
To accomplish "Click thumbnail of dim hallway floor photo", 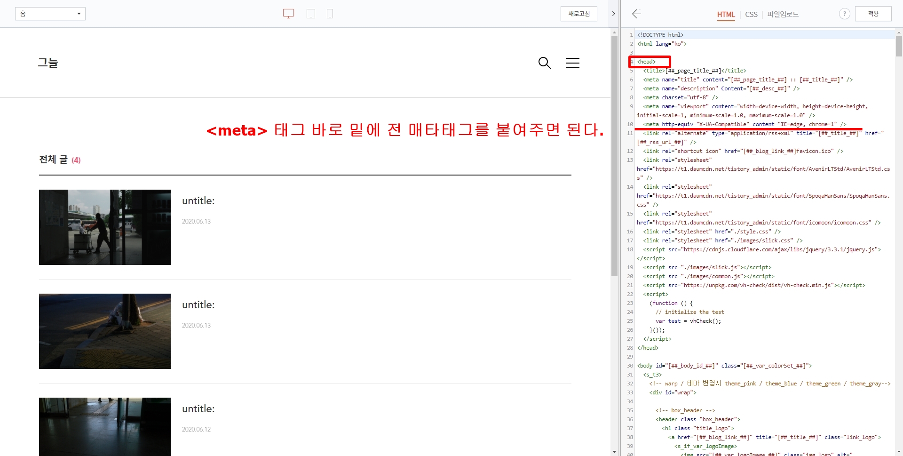I will tap(105, 426).
